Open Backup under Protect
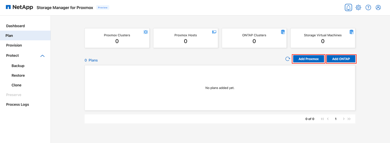The image size is (390, 143). tap(18, 66)
